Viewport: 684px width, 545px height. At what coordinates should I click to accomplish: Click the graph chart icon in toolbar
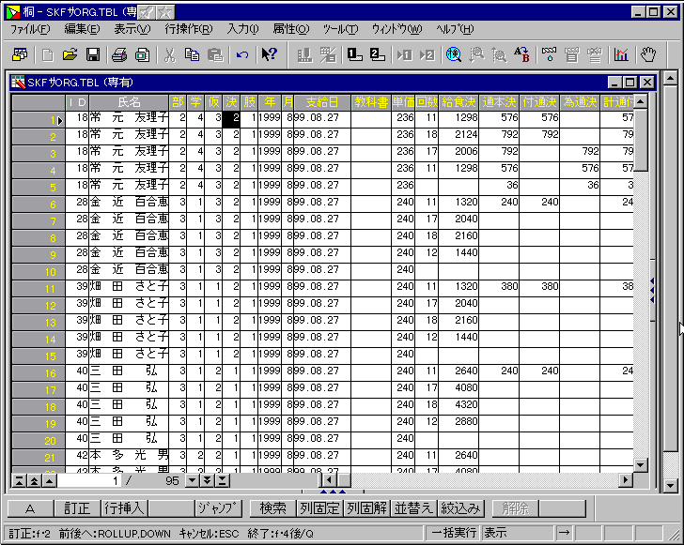621,54
